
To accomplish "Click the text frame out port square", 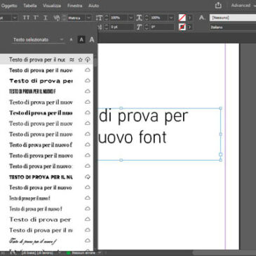I will click(220, 154).
